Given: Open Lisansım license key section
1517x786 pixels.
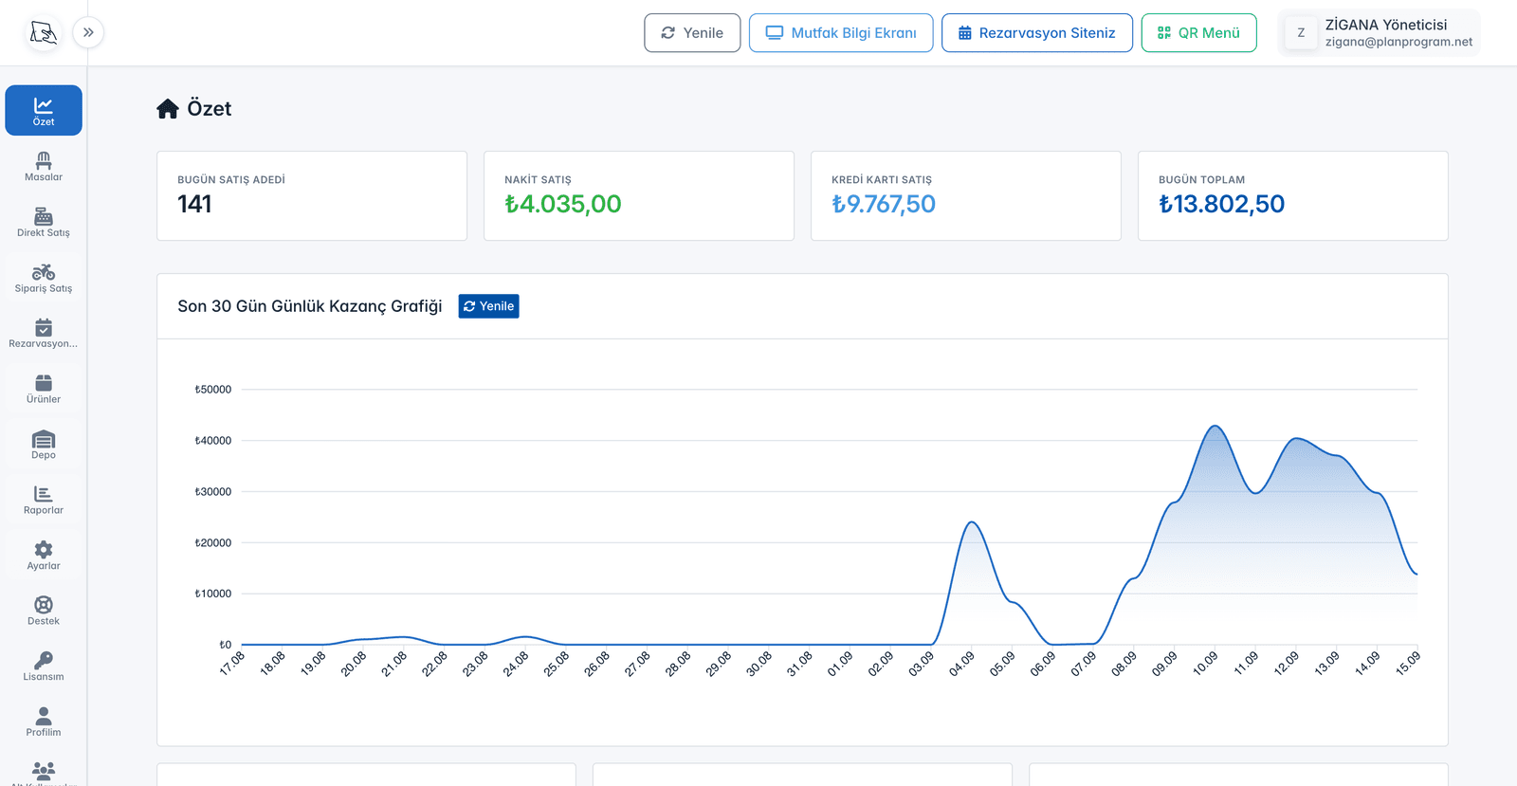Looking at the screenshot, I should [x=44, y=667].
